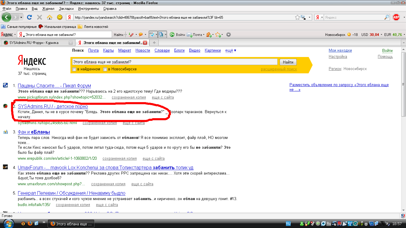Launch Firefox from the quick launch bar
The height and width of the screenshot is (228, 406).
click(30, 224)
